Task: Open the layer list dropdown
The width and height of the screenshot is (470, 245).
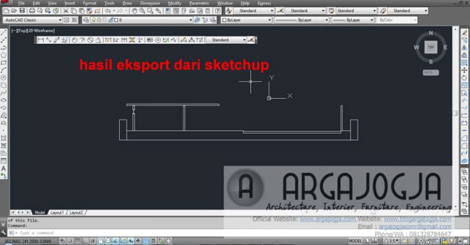Action: pyautogui.click(x=141, y=20)
